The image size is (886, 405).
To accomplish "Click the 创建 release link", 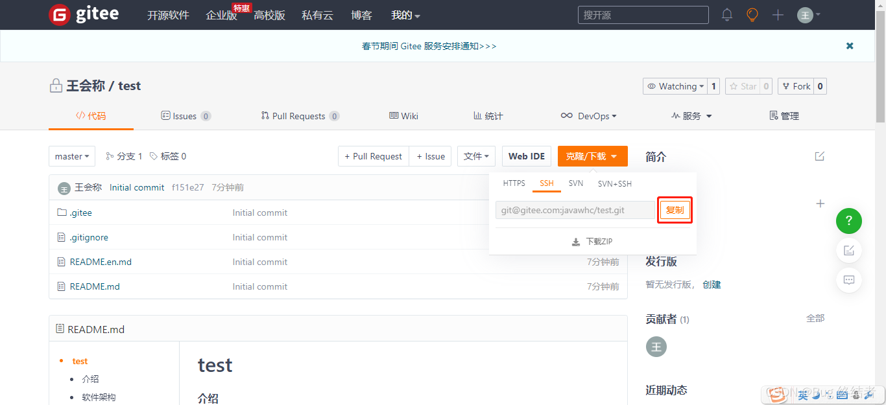I will 712,284.
